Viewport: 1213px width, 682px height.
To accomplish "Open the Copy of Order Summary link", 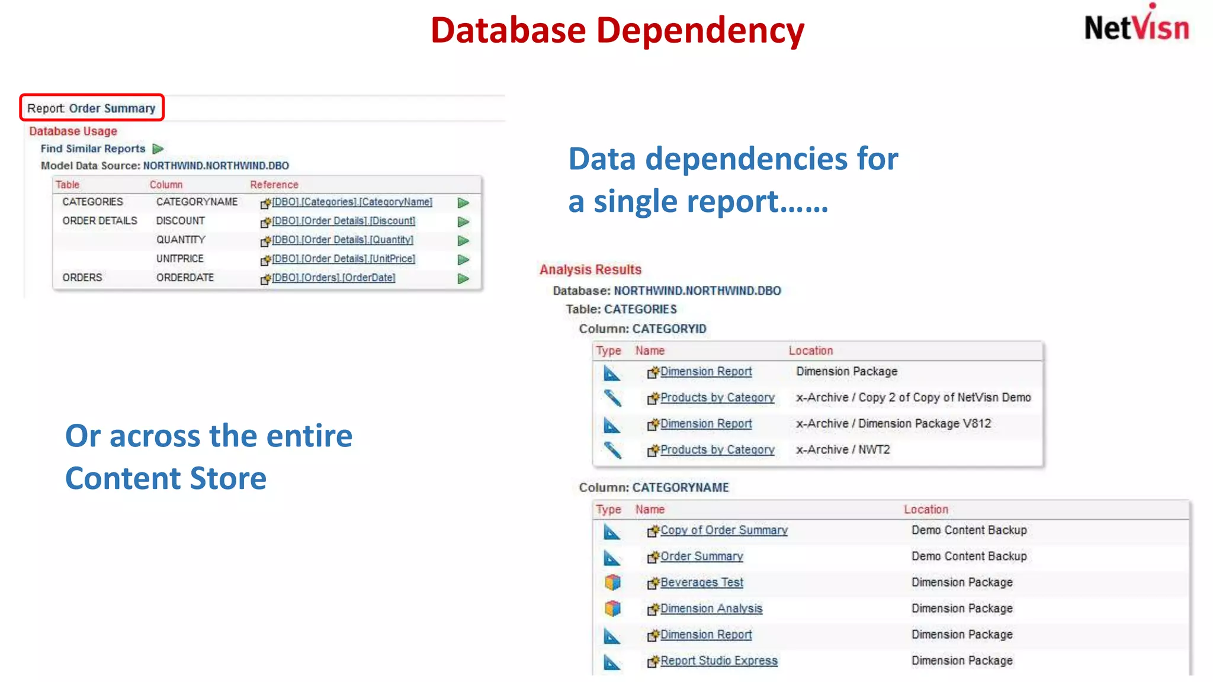I will coord(724,530).
